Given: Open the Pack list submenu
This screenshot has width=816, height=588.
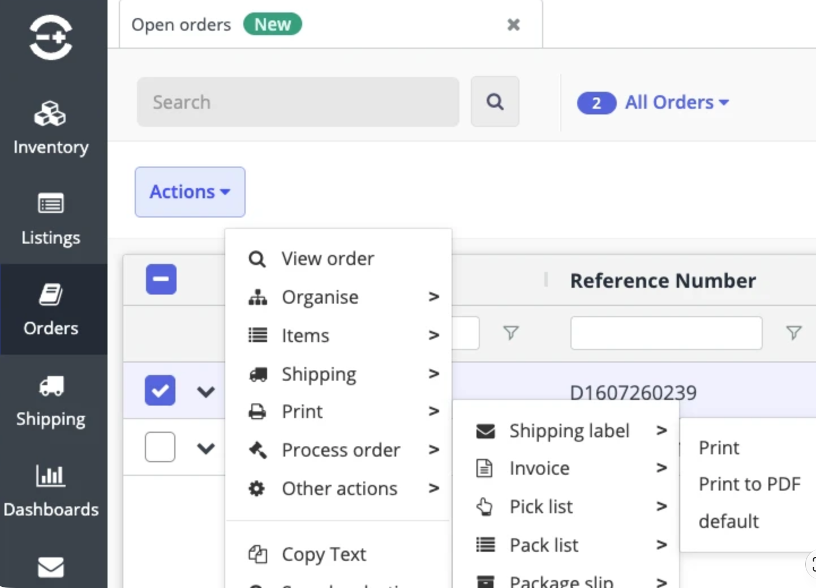Looking at the screenshot, I should tap(566, 545).
